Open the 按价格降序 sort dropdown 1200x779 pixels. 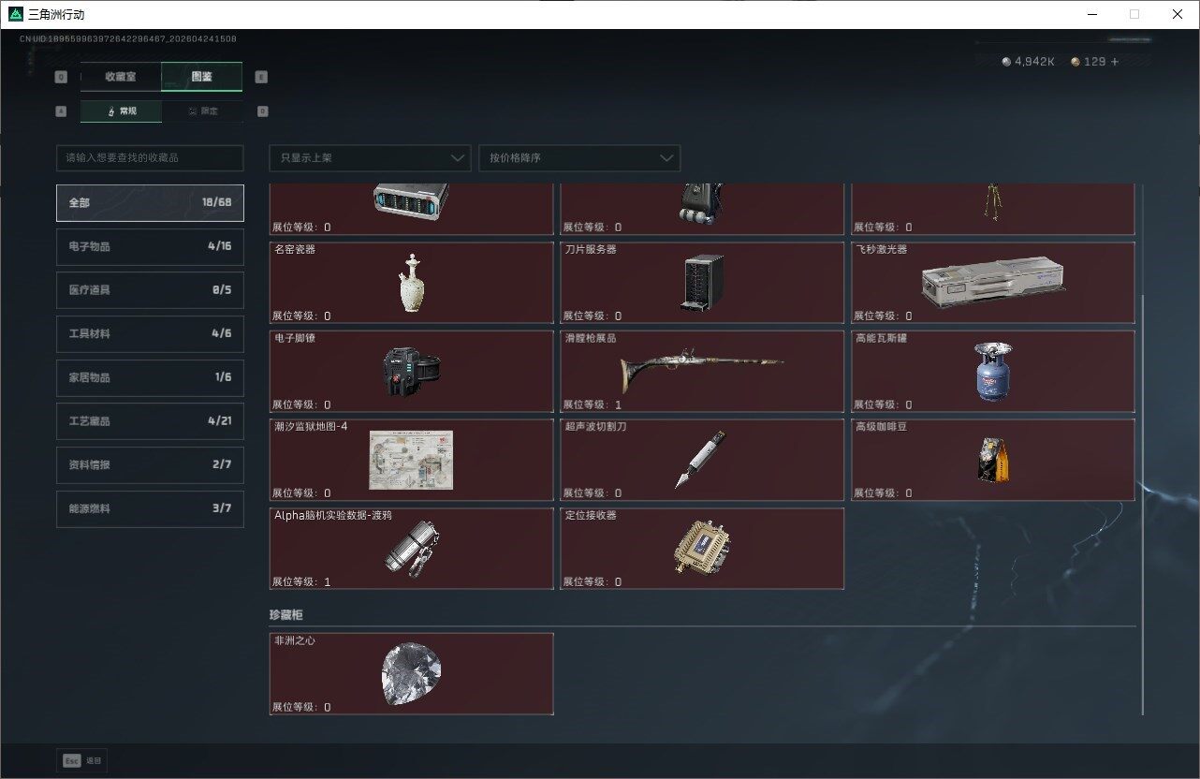coord(579,158)
